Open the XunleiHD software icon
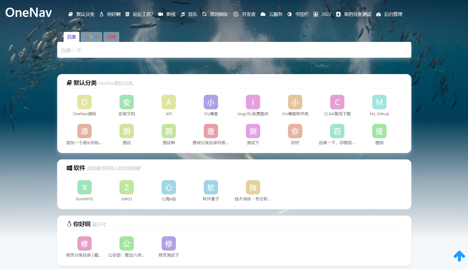468x269 pixels. point(84,187)
